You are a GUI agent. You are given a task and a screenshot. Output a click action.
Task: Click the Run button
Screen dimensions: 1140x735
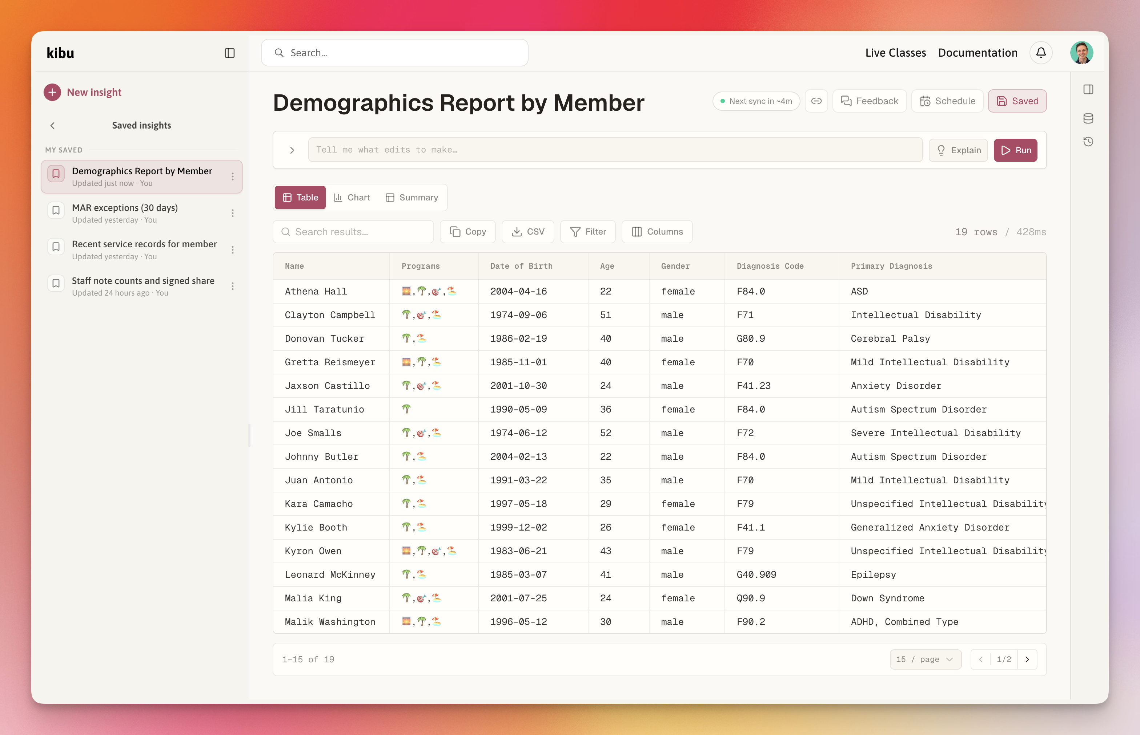tap(1015, 150)
